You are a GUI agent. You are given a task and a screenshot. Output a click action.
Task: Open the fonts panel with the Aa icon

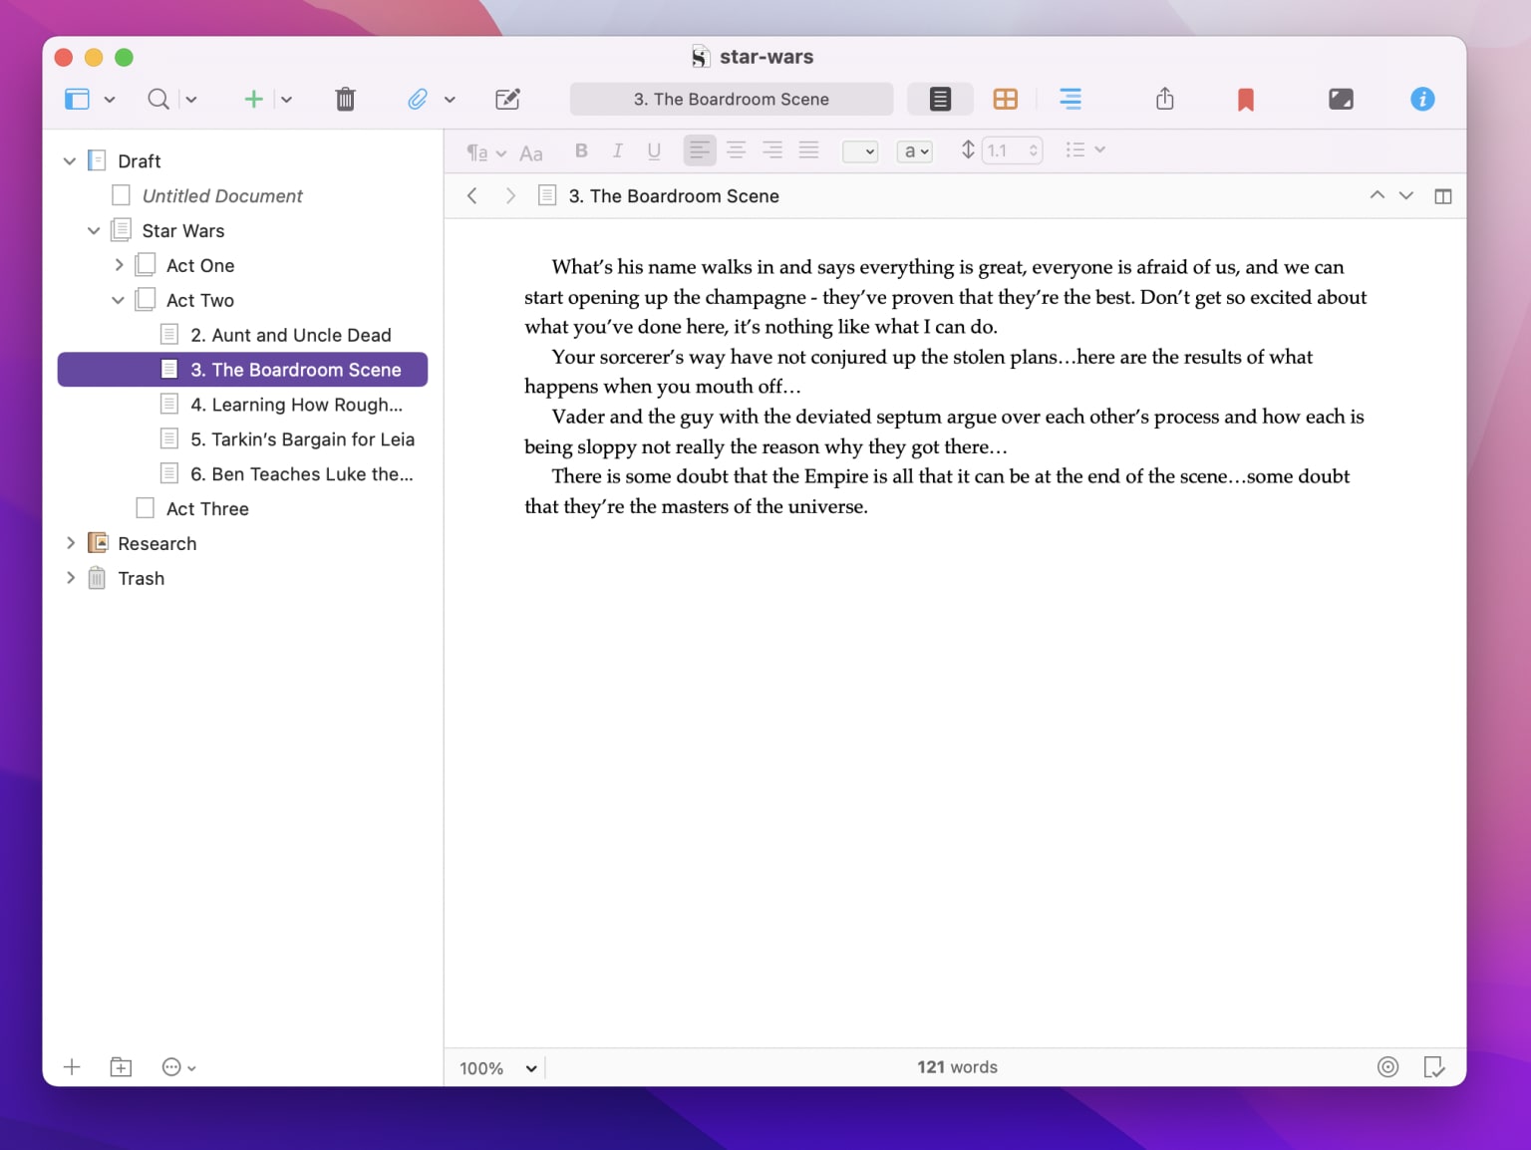(x=531, y=152)
